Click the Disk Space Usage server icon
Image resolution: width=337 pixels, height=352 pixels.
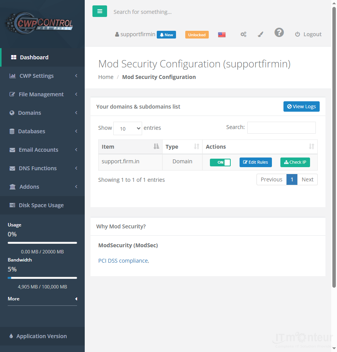pyautogui.click(x=12, y=205)
